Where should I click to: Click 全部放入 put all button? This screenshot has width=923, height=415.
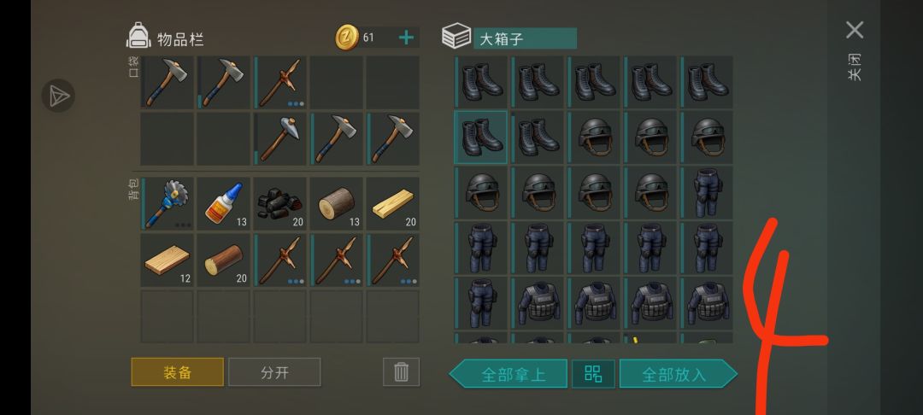tap(678, 374)
